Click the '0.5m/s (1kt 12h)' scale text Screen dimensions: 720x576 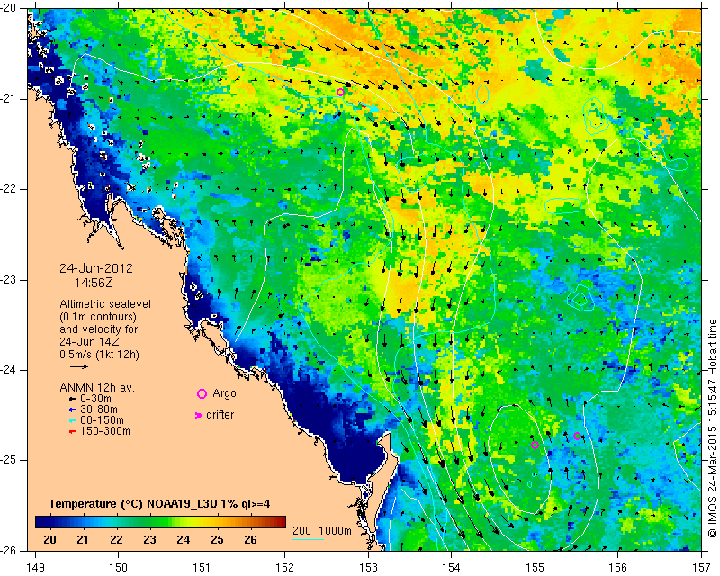click(x=99, y=355)
